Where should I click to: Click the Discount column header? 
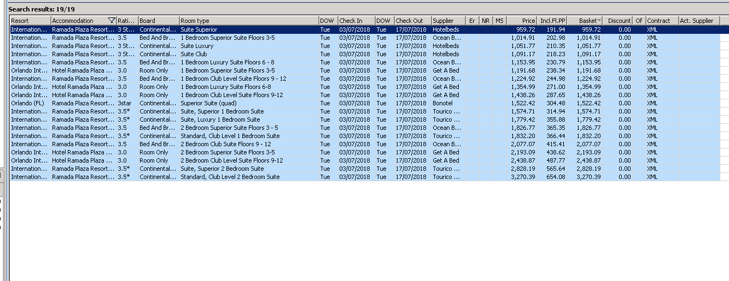pyautogui.click(x=618, y=21)
